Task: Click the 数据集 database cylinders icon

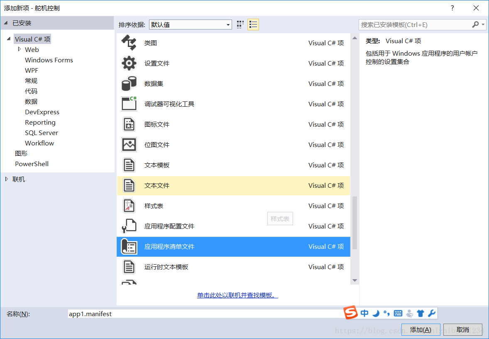Action: click(x=129, y=84)
